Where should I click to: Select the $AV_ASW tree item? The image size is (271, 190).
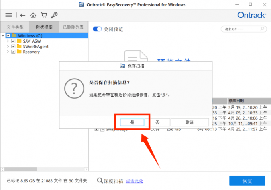click(x=32, y=41)
